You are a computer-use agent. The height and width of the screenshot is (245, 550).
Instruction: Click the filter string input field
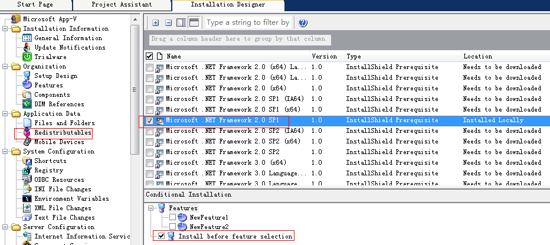pyautogui.click(x=248, y=22)
